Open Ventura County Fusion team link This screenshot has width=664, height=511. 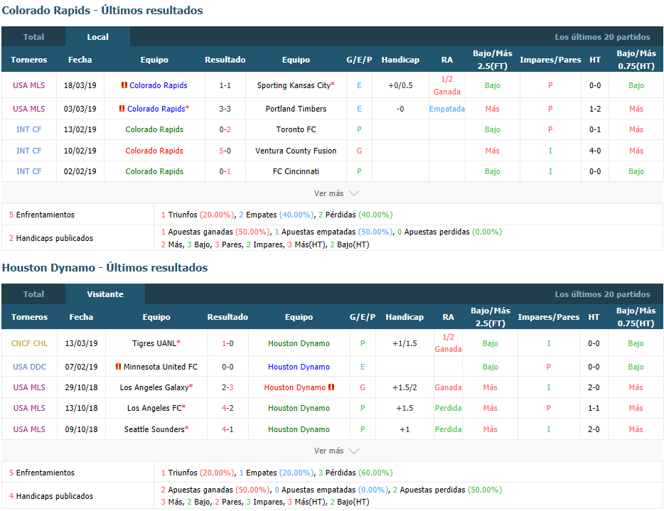(296, 151)
